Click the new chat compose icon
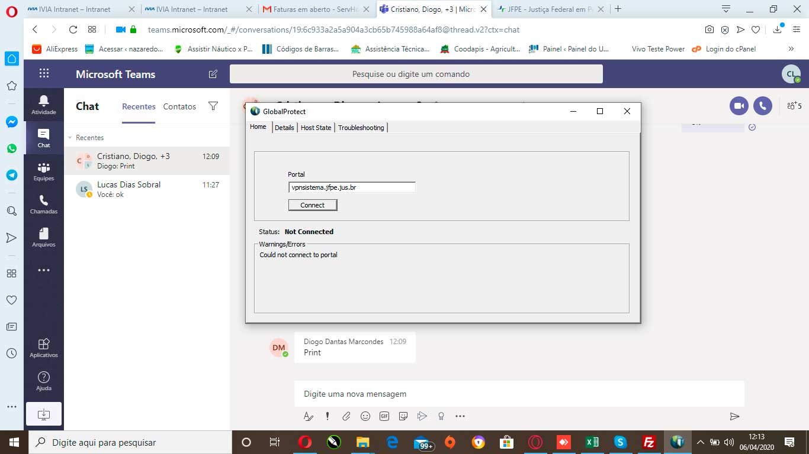Image resolution: width=809 pixels, height=454 pixels. [x=213, y=74]
